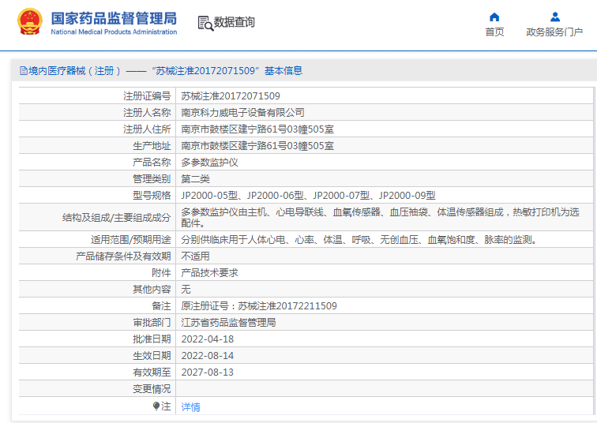
Task: Click 南京科力威电子设备有限公司 registrant name
Action: coord(242,113)
